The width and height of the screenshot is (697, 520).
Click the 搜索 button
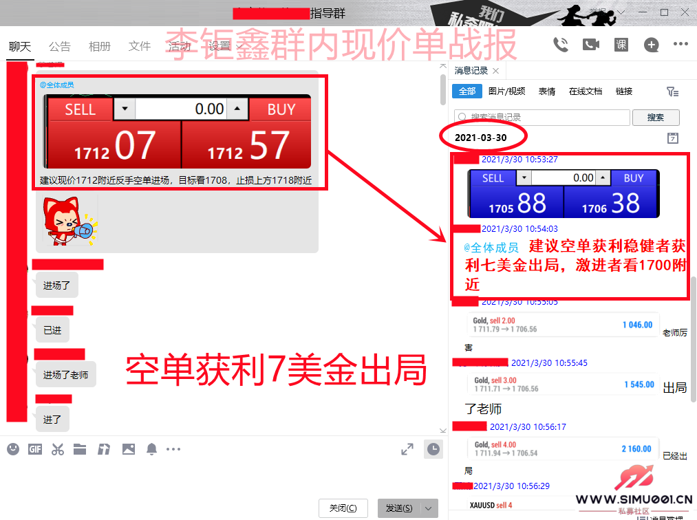655,118
